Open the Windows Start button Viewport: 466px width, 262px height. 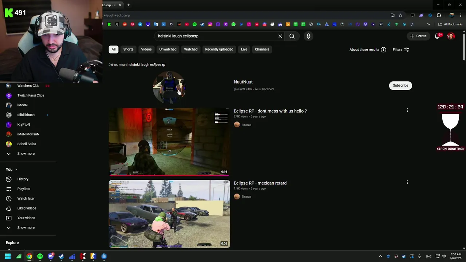[x=8, y=256]
